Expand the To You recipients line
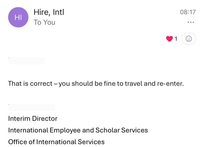 (x=44, y=23)
